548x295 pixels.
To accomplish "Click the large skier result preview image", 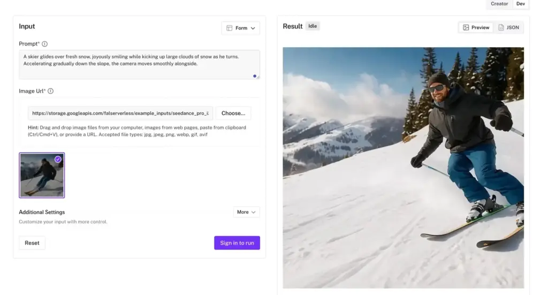I will (403, 168).
